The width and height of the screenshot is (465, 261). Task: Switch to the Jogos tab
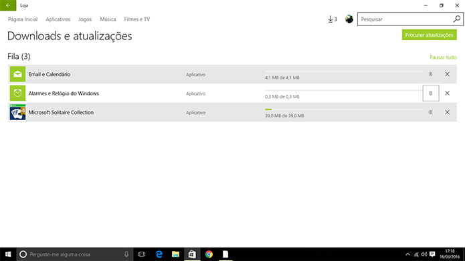pyautogui.click(x=85, y=19)
